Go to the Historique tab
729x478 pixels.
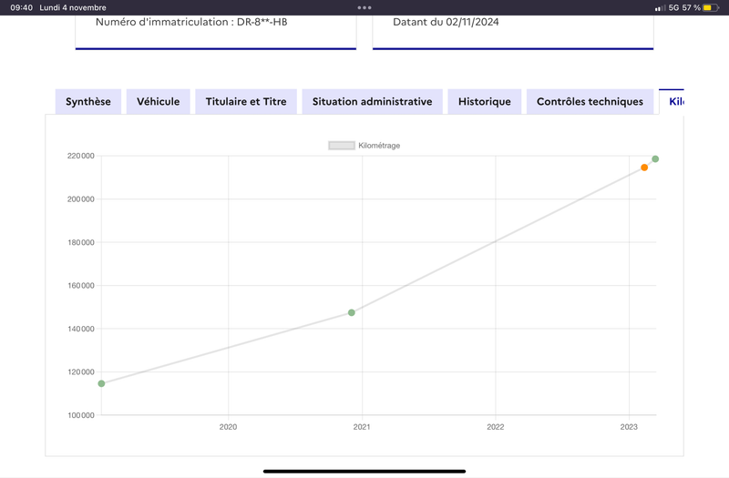tap(485, 101)
